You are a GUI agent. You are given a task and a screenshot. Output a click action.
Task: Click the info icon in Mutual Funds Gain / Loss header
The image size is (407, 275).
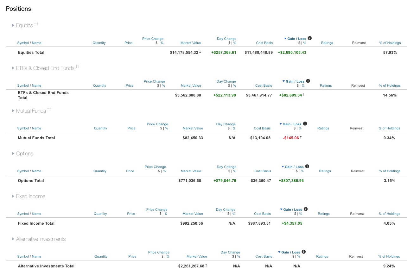305,123
